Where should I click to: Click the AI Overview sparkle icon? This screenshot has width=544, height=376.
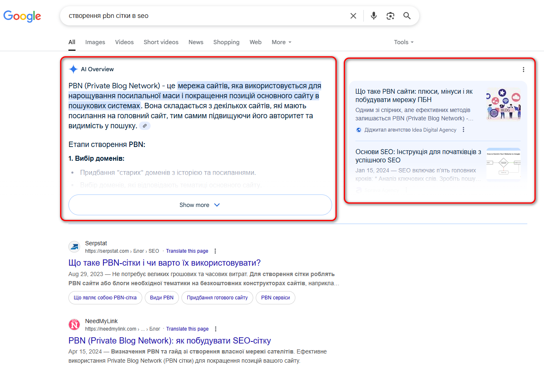coord(73,69)
